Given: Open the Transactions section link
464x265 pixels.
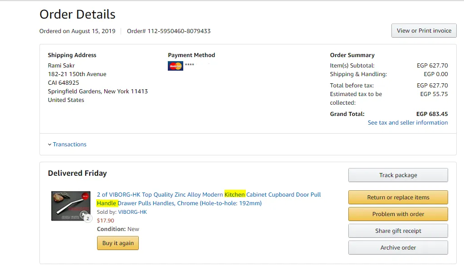Looking at the screenshot, I should [x=69, y=145].
